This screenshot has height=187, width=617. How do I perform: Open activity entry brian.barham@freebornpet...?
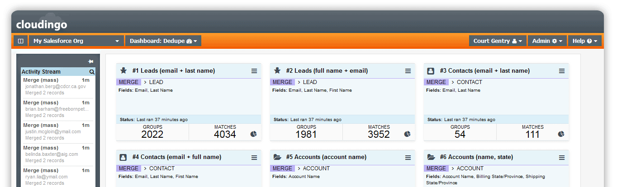point(56,109)
